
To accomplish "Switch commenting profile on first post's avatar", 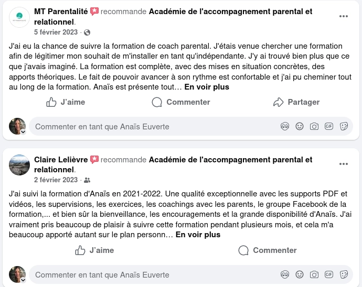I will [x=23, y=132].
